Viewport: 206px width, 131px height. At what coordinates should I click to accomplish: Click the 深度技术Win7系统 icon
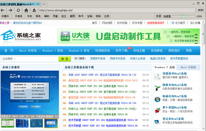[x=157, y=77]
